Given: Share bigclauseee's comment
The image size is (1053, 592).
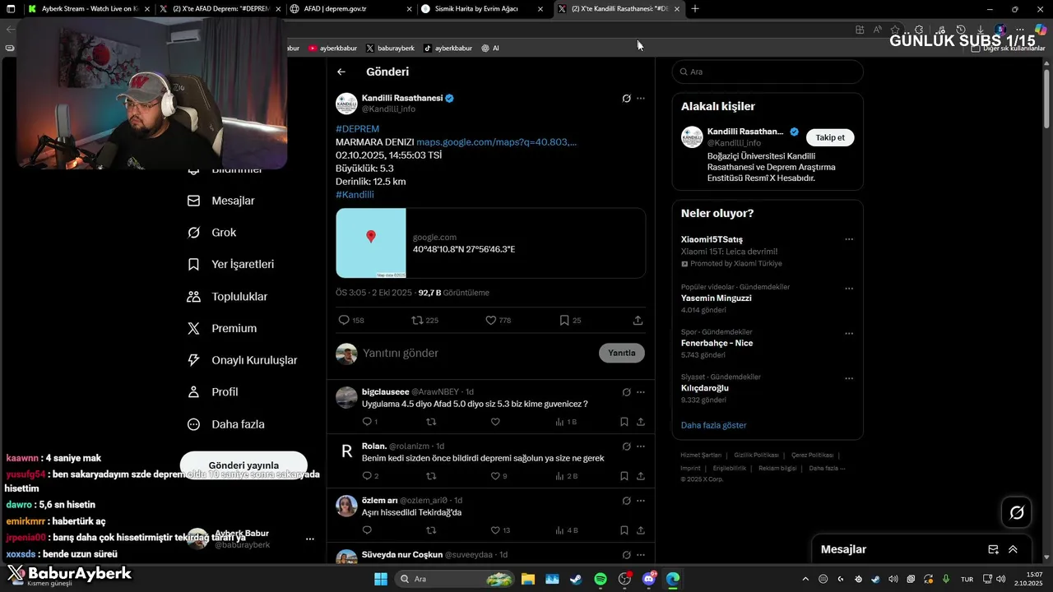Looking at the screenshot, I should coord(640,422).
